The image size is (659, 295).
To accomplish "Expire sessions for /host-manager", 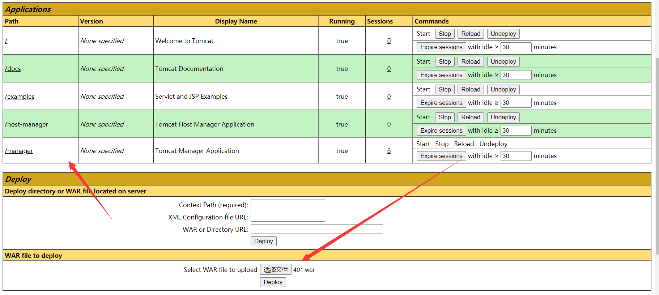I will click(x=441, y=131).
